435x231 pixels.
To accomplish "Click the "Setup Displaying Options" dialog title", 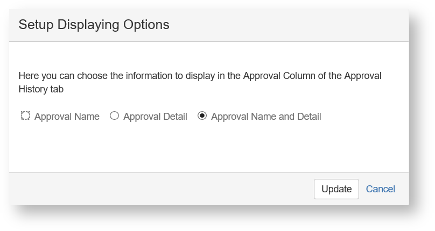I will coord(94,25).
